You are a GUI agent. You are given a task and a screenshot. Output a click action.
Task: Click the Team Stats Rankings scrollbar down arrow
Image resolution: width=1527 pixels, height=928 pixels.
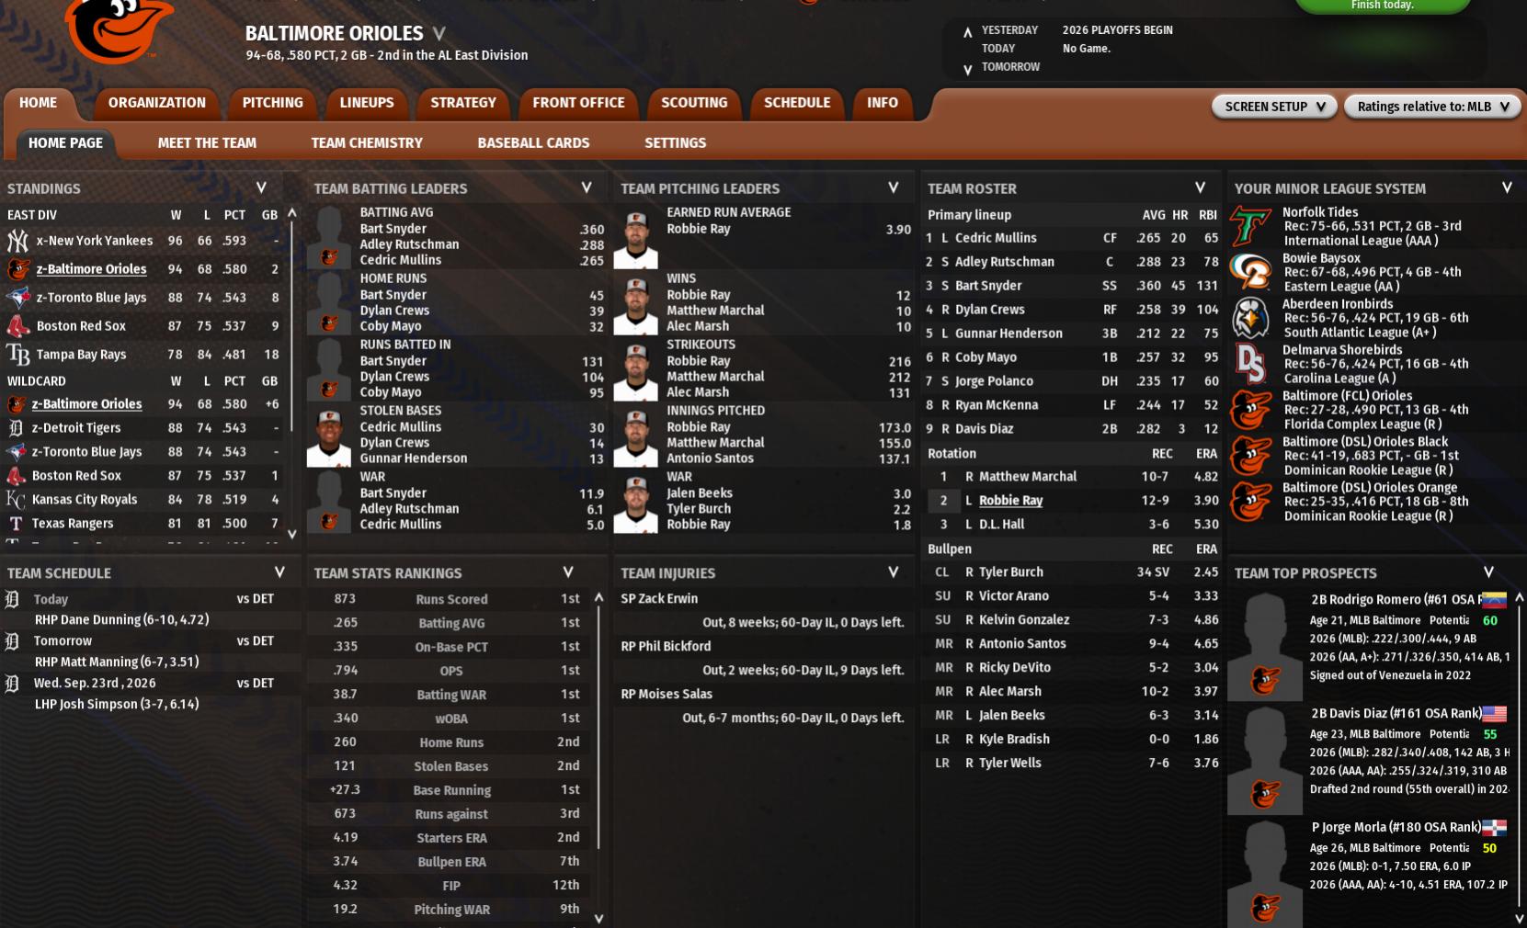point(599,918)
